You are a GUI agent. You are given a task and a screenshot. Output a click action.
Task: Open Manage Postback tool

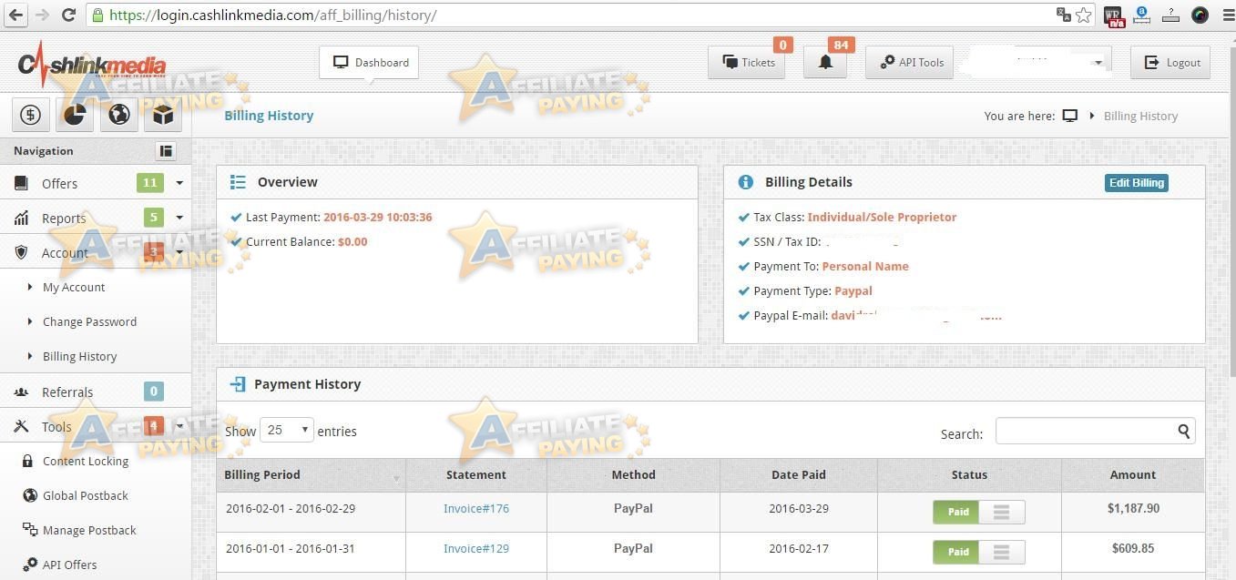point(89,530)
